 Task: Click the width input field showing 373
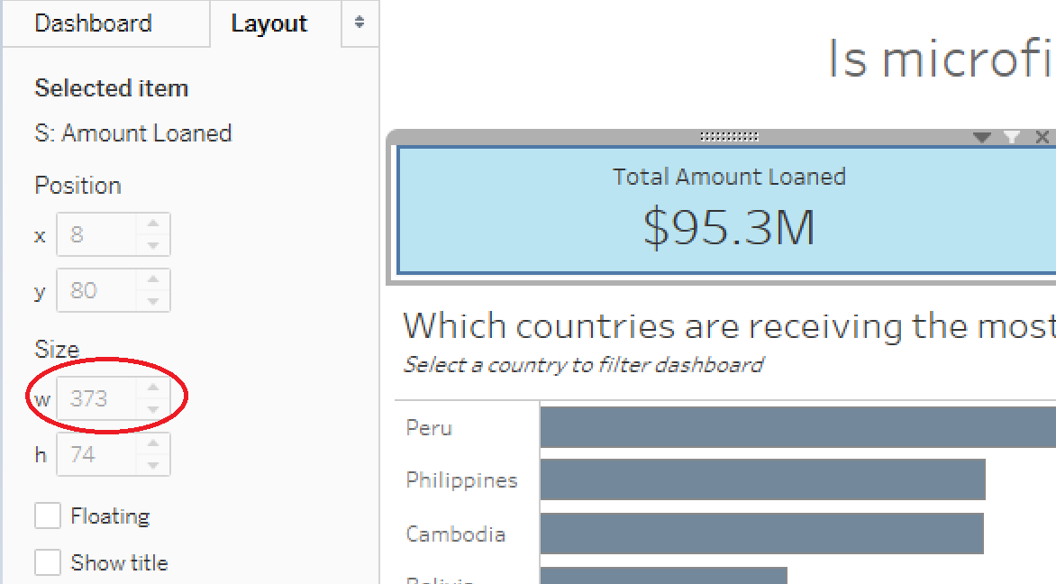97,398
